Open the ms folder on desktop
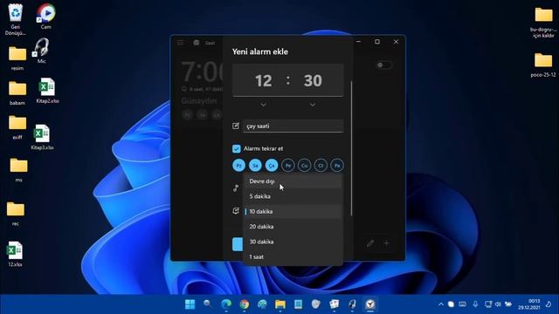The image size is (559, 314). click(18, 170)
